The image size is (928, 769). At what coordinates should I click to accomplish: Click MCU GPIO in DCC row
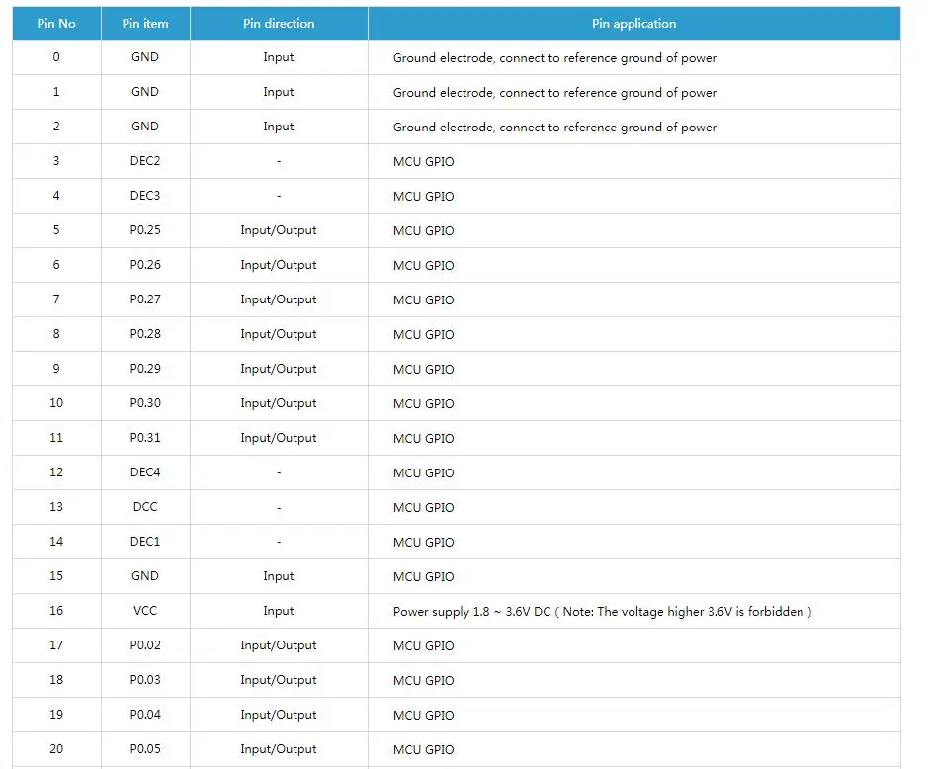coord(424,507)
